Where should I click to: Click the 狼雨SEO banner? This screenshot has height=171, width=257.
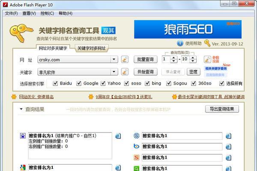point(188,29)
